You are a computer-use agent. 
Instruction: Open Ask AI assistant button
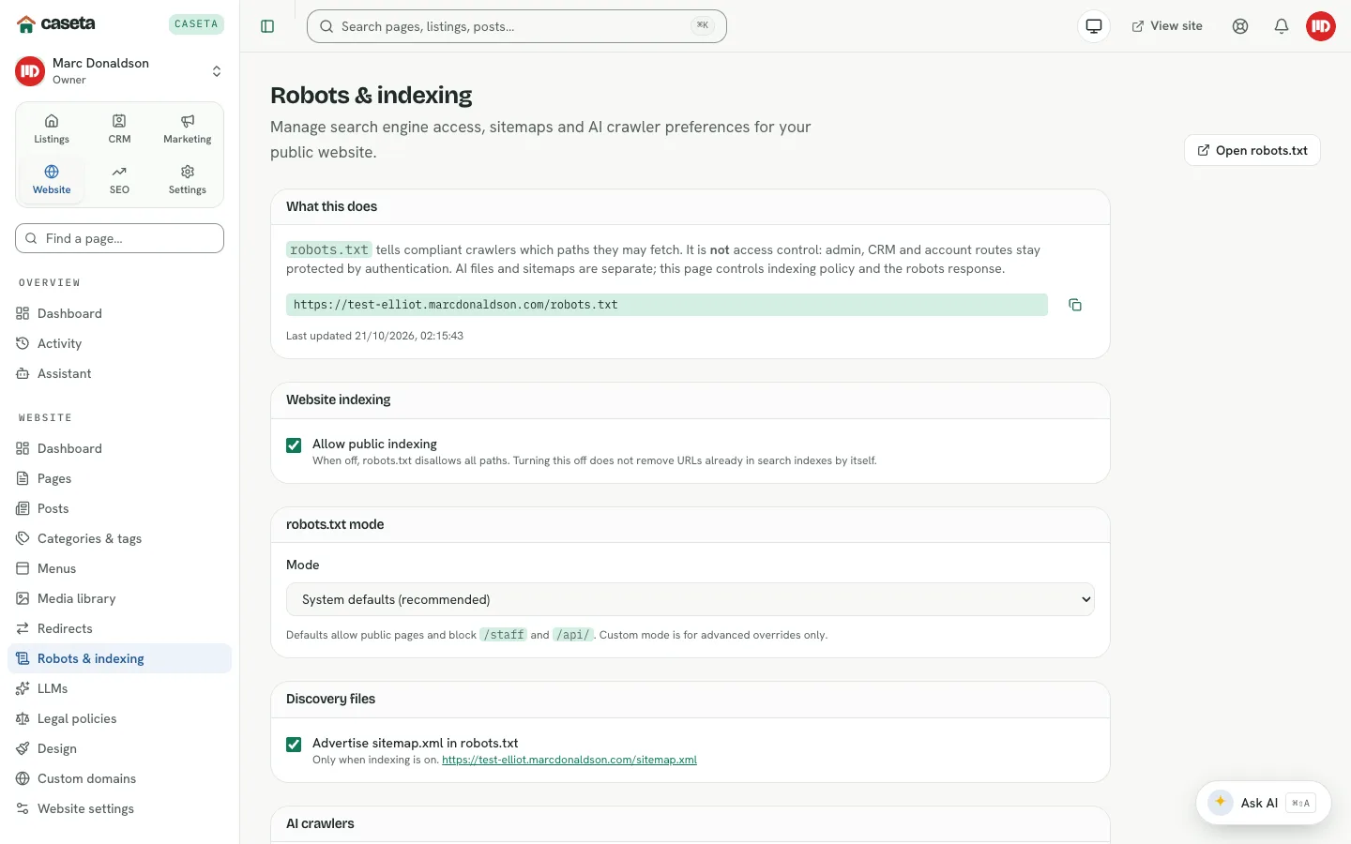(x=1263, y=803)
